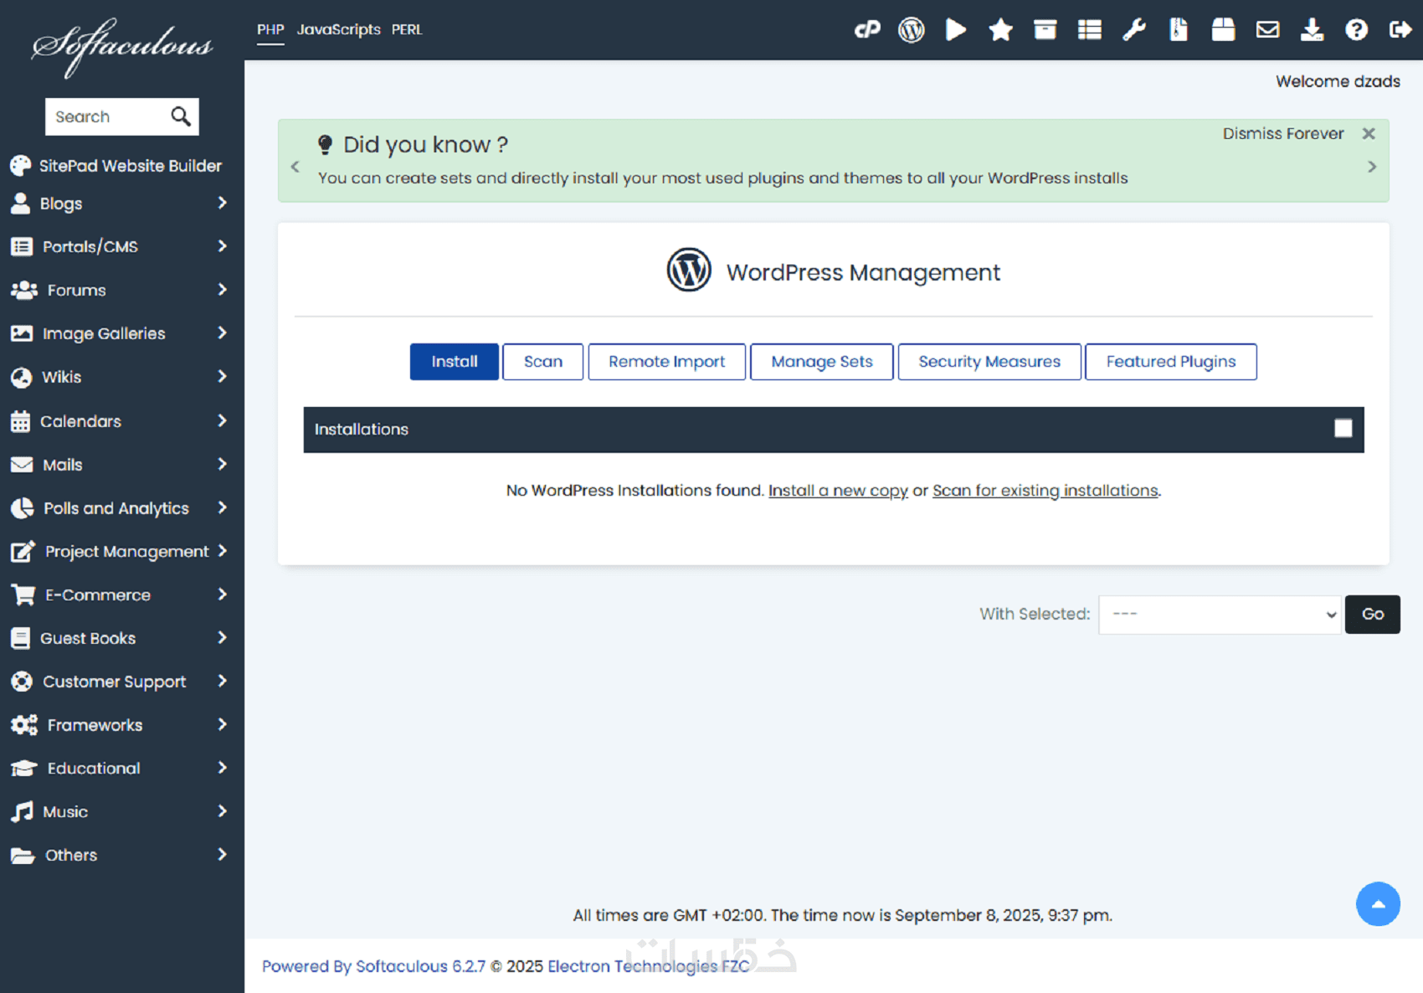Switch to the PERL tab
Viewport: 1423px width, 993px height.
pyautogui.click(x=407, y=30)
